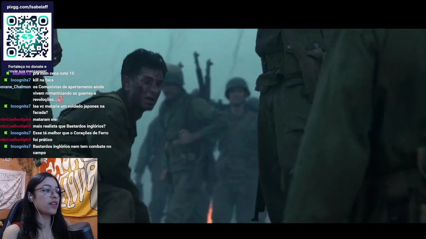Image resolution: width=426 pixels, height=239 pixels.
Task: Click the green badge next to 'pra mim cena nota 10'
Action: [x=8, y=73]
